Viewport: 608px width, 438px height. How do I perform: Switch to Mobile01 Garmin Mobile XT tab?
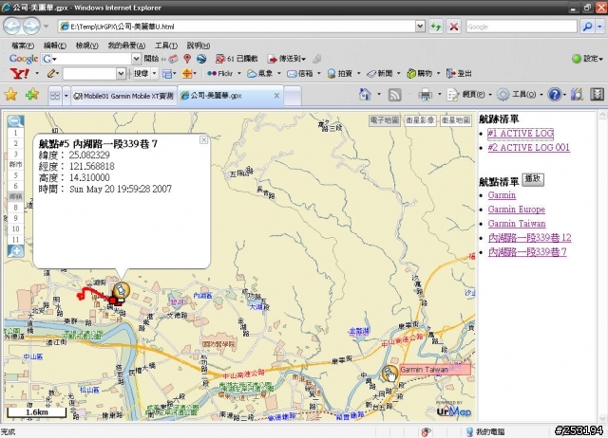123,96
